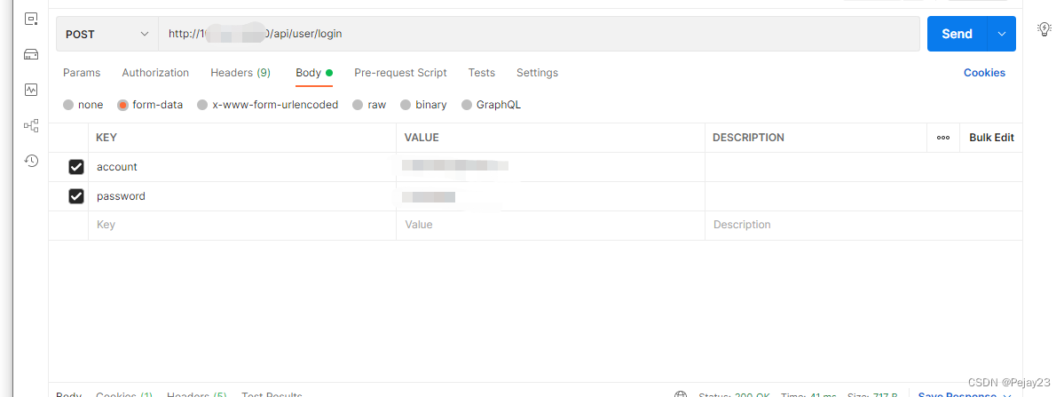Select the none body type

pos(67,105)
